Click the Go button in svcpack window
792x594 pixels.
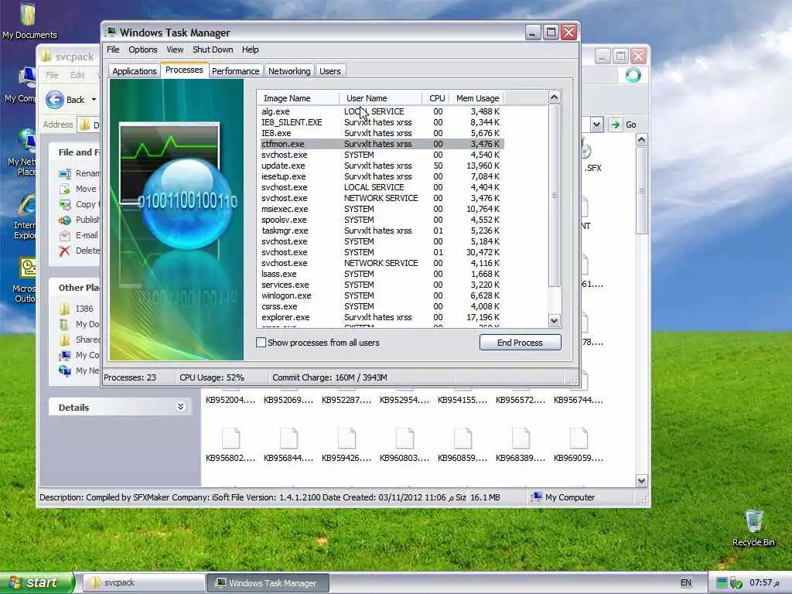click(623, 125)
